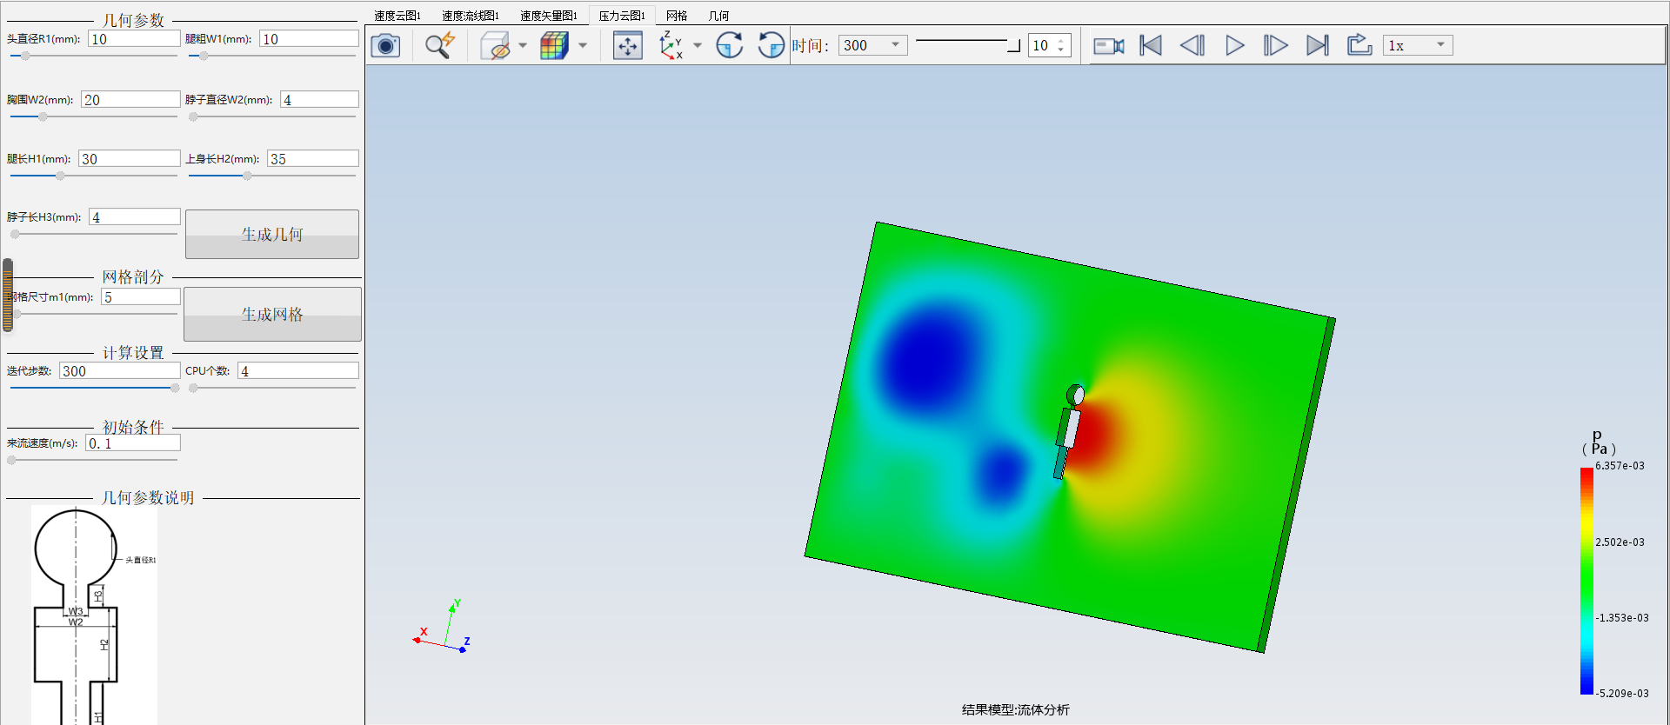1670x725 pixels.
Task: Click the human figure model in viewport
Action: (x=1069, y=431)
